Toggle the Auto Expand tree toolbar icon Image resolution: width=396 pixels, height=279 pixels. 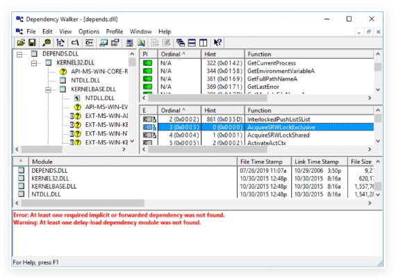(x=60, y=42)
